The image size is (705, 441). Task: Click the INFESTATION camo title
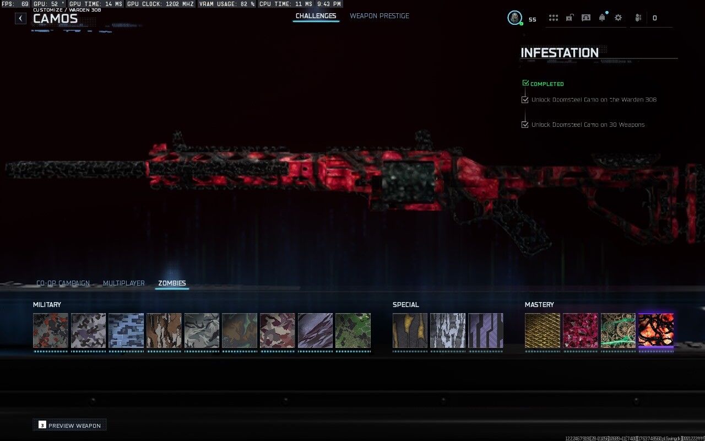coord(560,53)
